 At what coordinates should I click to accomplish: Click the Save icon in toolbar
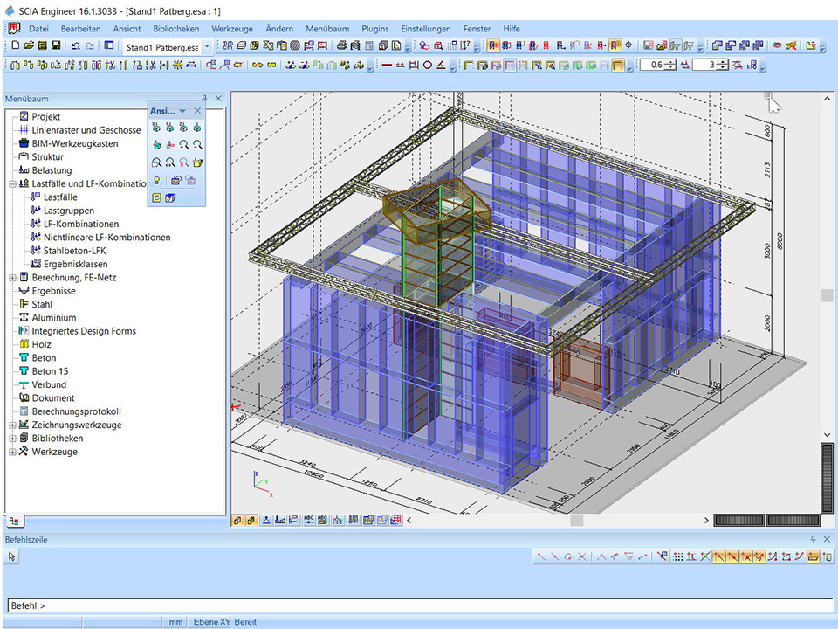(55, 45)
